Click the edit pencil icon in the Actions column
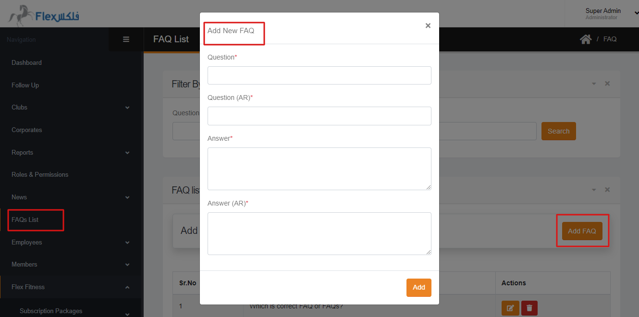 (510, 308)
